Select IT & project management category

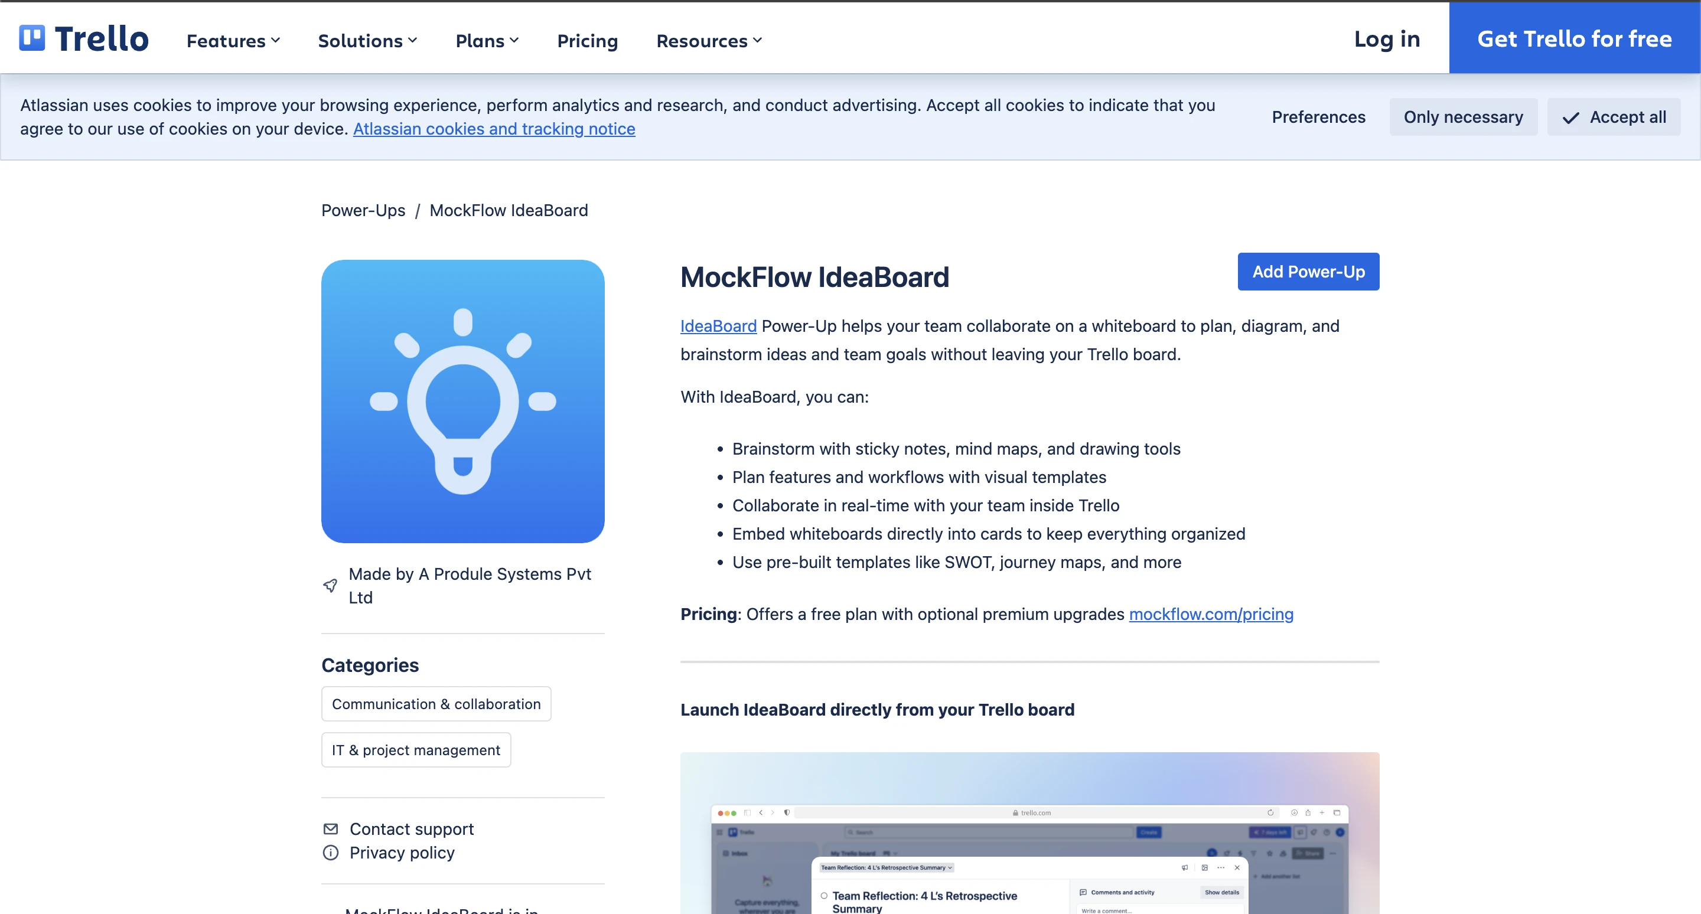click(x=416, y=750)
